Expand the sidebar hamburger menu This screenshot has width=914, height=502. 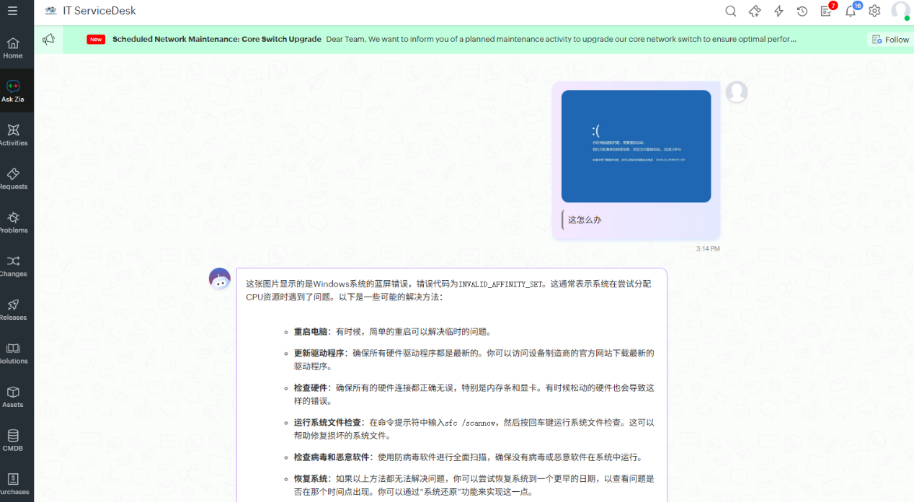coord(13,11)
